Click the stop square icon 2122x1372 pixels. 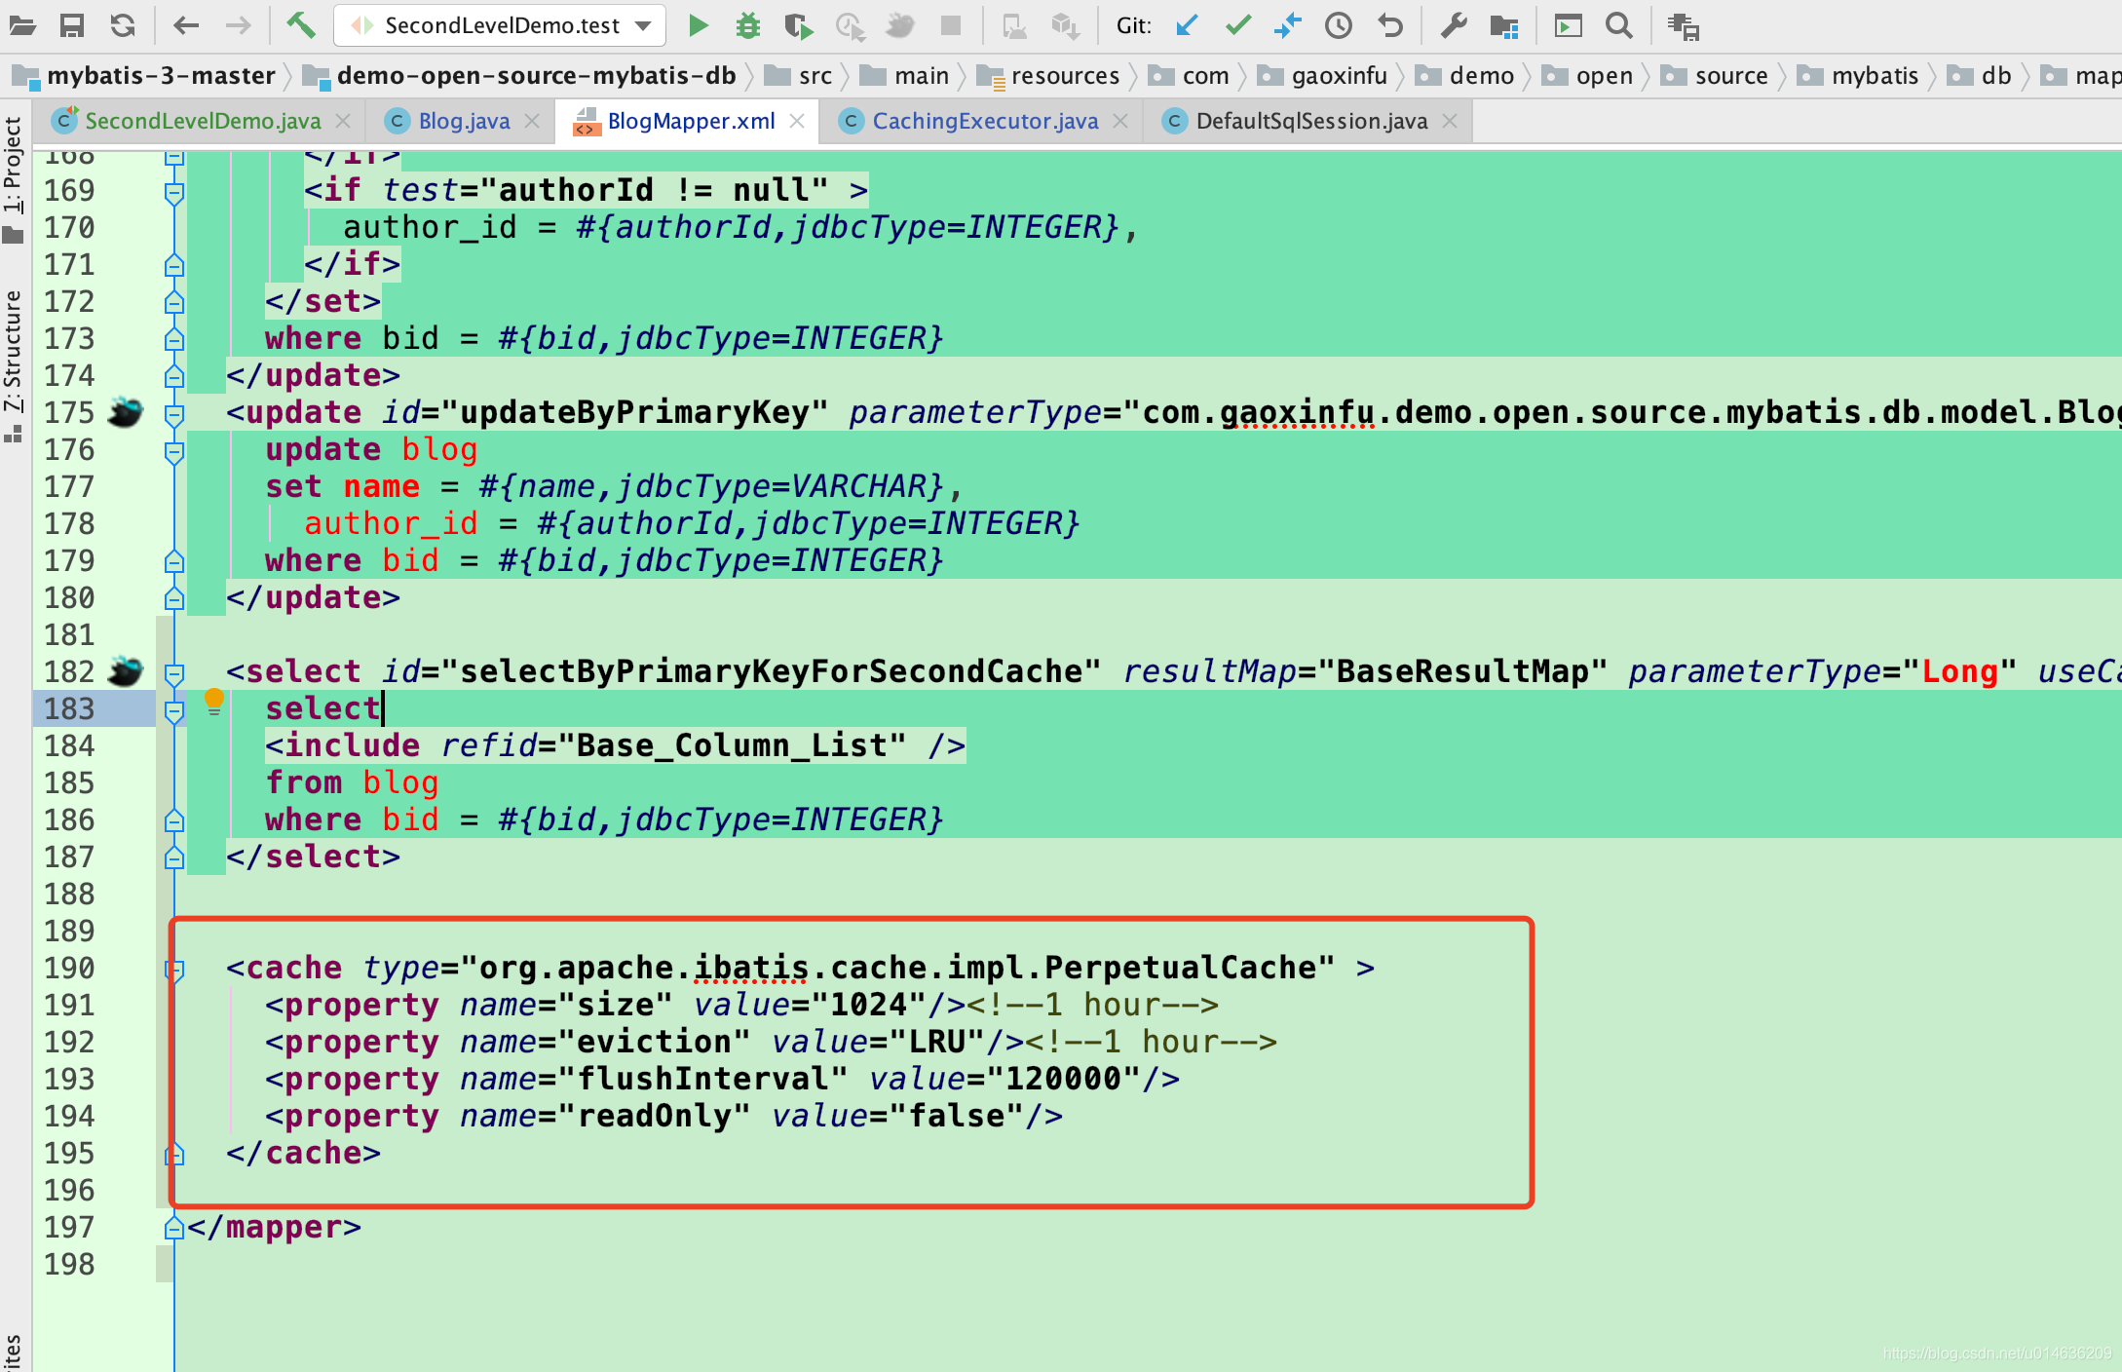click(951, 26)
